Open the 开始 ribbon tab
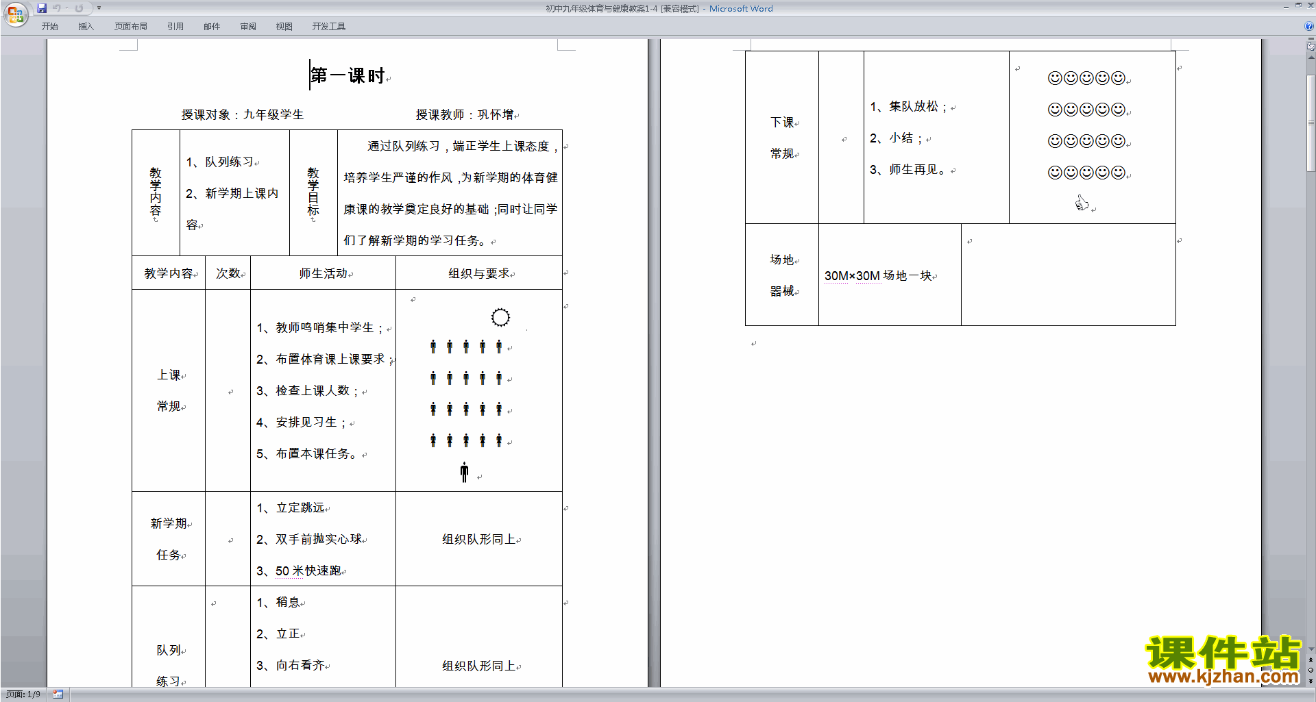Viewport: 1316px width, 702px height. click(49, 27)
